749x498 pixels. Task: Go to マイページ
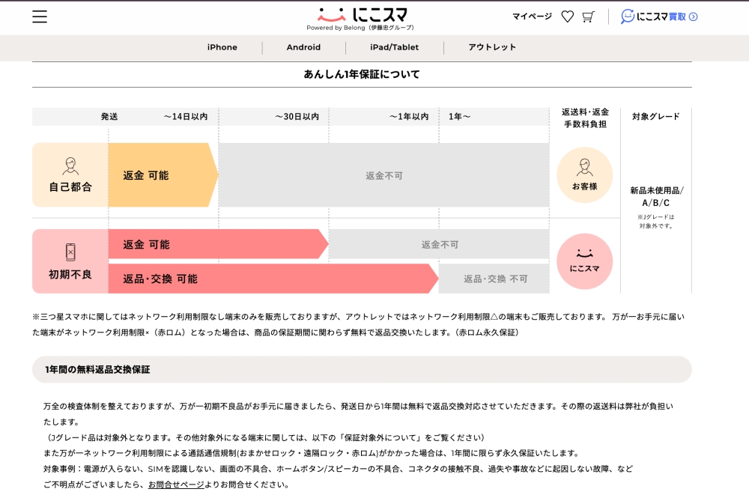coord(532,16)
